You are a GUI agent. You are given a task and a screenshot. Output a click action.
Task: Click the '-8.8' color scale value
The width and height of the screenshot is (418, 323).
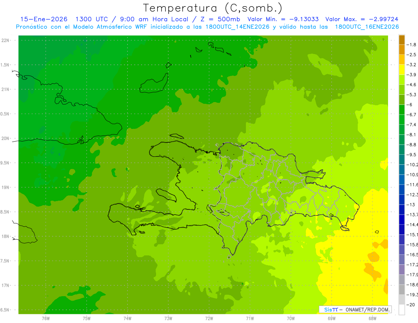click(x=412, y=145)
